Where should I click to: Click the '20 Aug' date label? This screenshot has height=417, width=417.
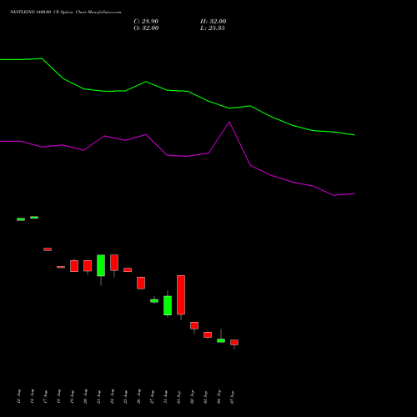point(86,396)
